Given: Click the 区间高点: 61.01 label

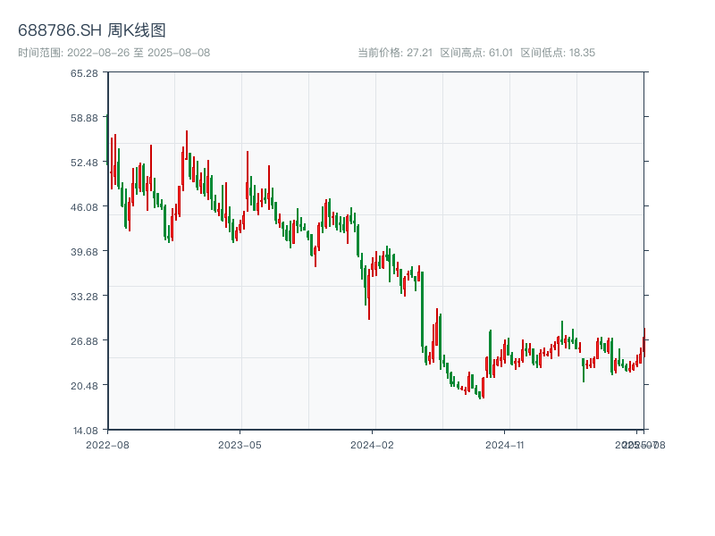Looking at the screenshot, I should (x=476, y=53).
